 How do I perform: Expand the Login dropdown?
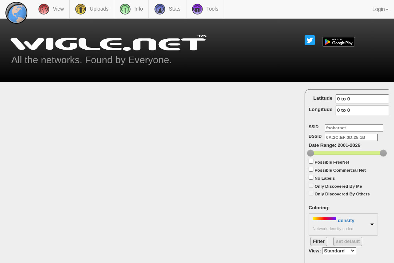(x=380, y=9)
